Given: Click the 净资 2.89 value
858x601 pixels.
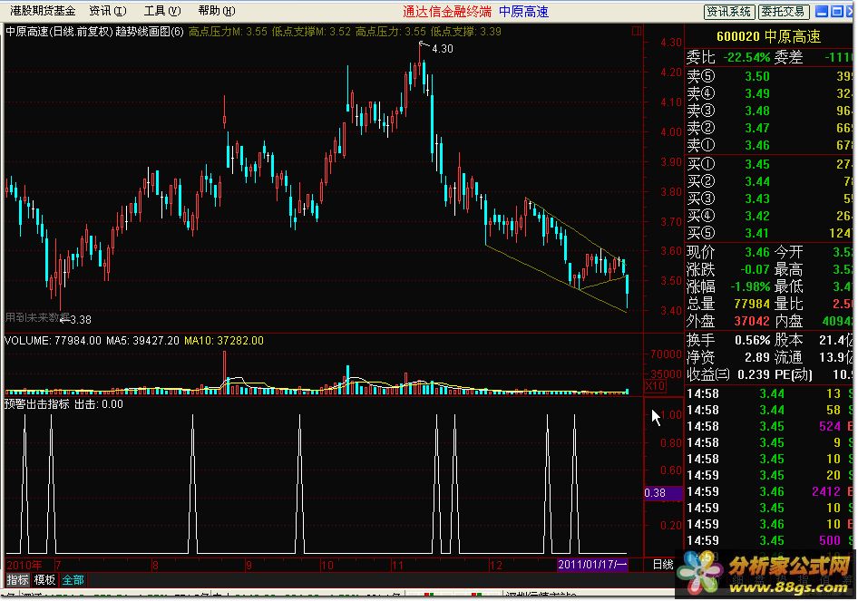Looking at the screenshot, I should click(x=757, y=358).
